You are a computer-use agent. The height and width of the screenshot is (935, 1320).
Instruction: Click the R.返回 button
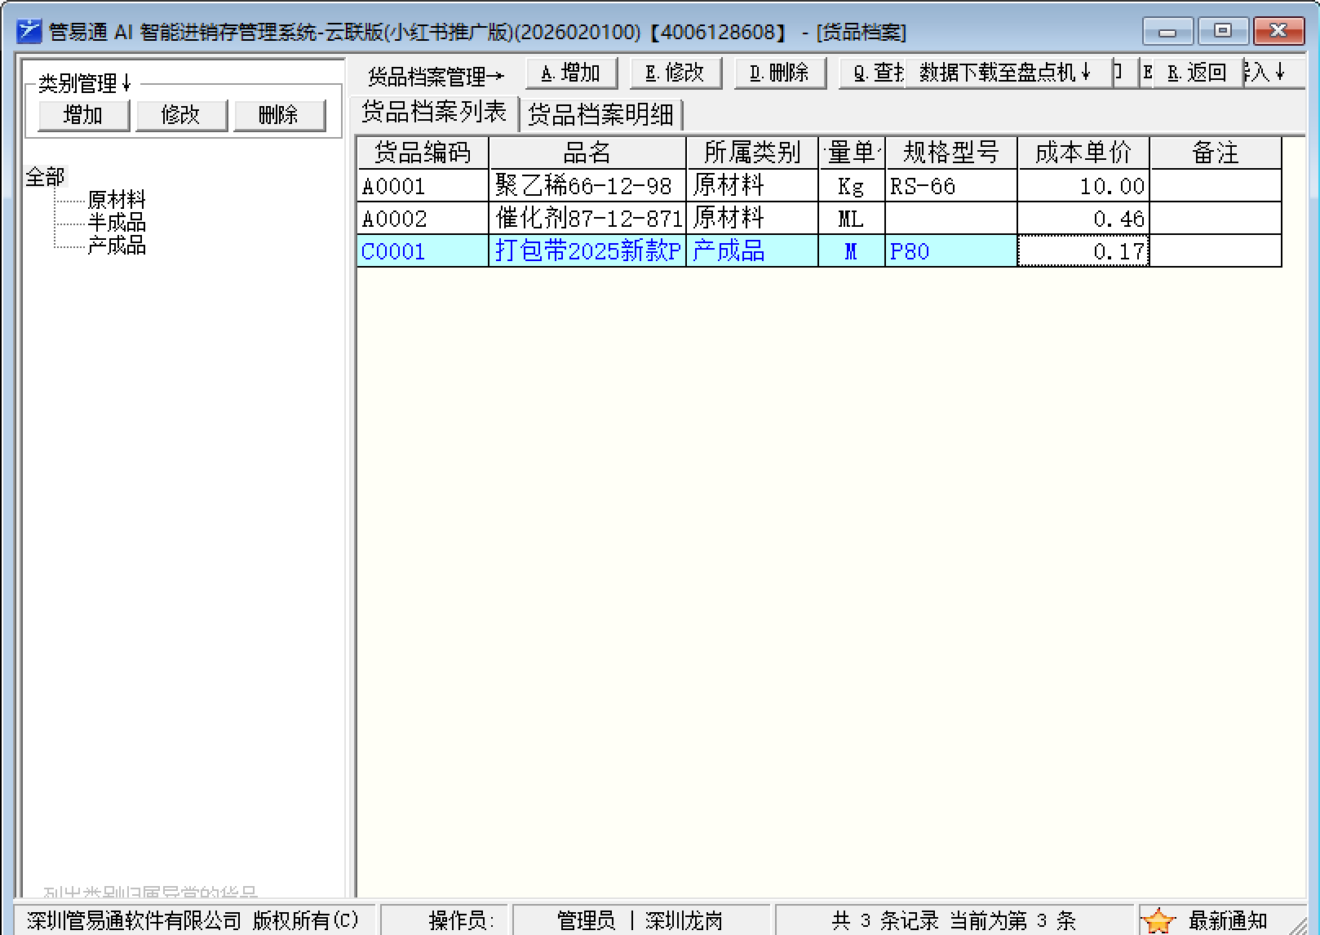click(1197, 73)
